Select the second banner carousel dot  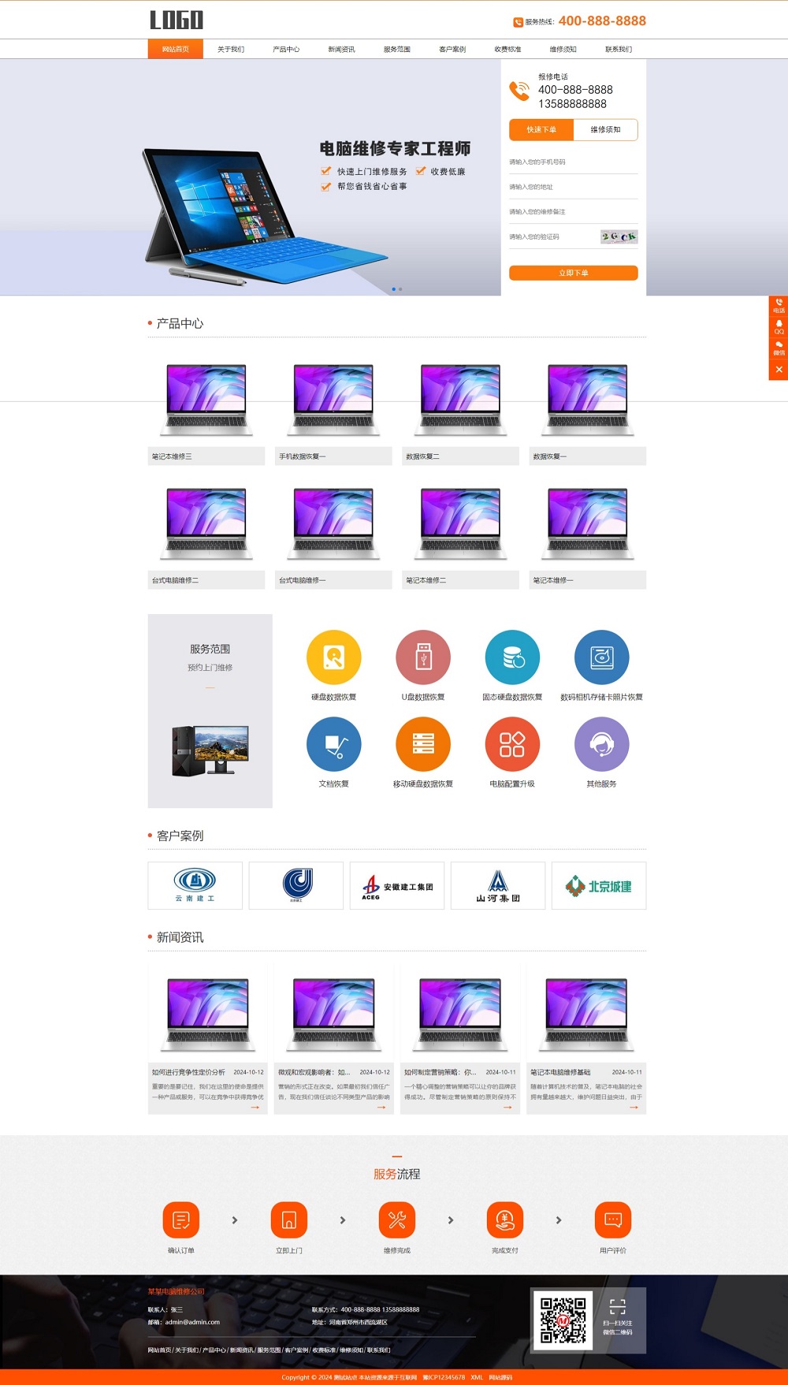400,289
